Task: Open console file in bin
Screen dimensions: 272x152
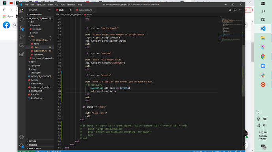Action: pyautogui.click(x=40, y=26)
